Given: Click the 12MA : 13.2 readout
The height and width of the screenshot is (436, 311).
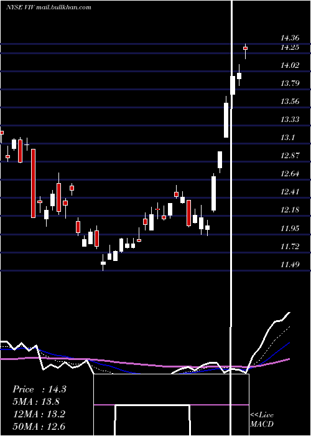Looking at the screenshot, I should pyautogui.click(x=39, y=414).
